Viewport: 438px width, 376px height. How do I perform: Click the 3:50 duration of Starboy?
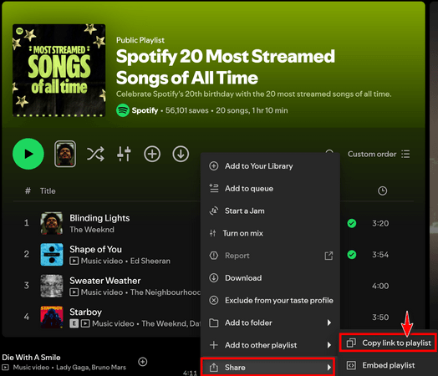[380, 318]
